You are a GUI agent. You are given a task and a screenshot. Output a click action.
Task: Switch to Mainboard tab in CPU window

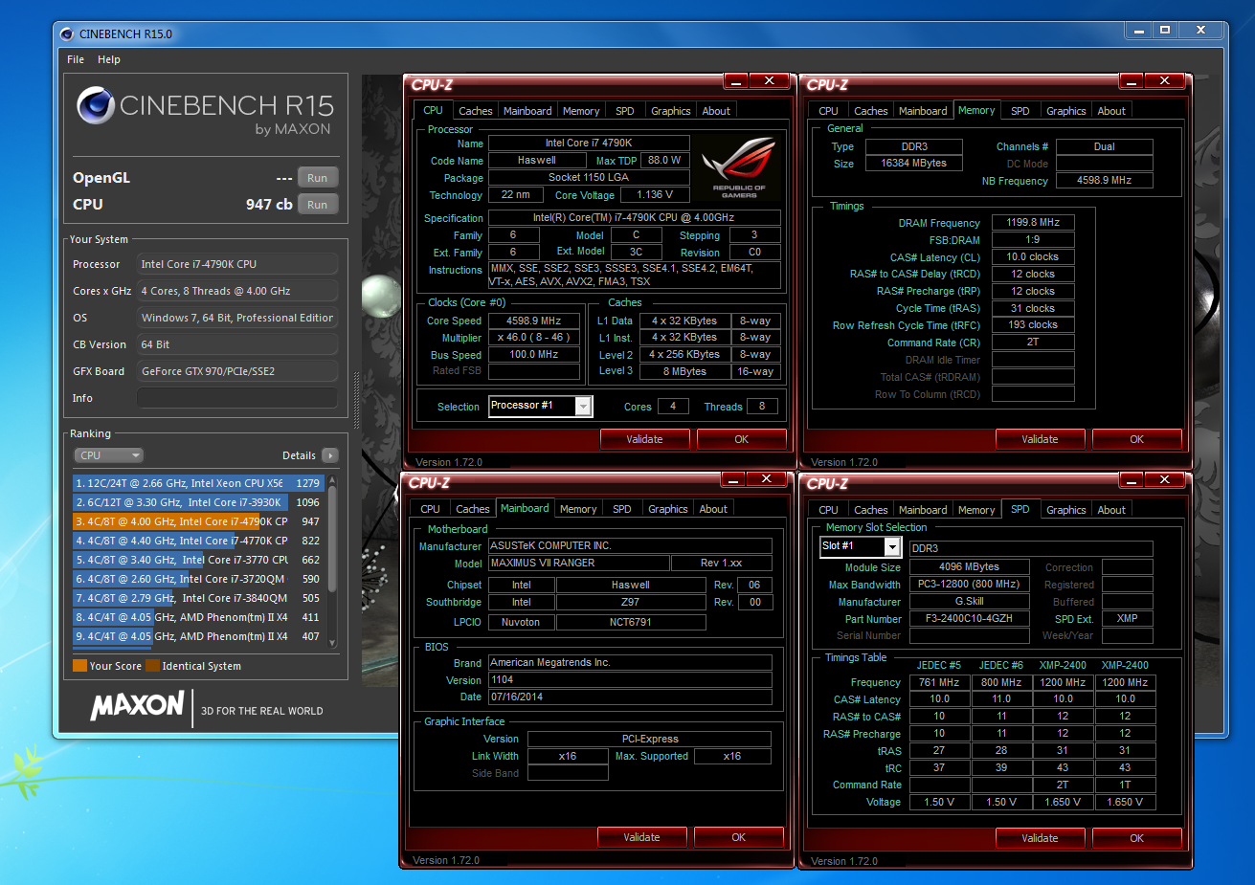tap(527, 111)
